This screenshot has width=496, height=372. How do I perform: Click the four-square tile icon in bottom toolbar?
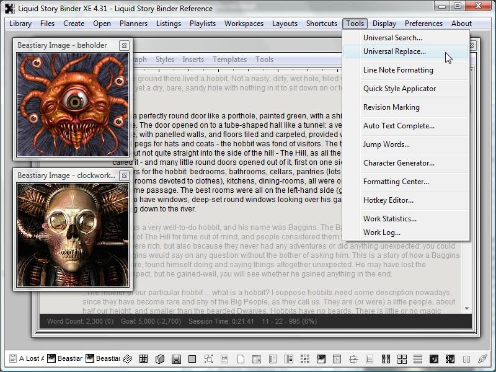(x=402, y=359)
